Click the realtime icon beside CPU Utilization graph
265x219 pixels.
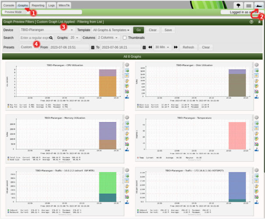(x=127, y=92)
